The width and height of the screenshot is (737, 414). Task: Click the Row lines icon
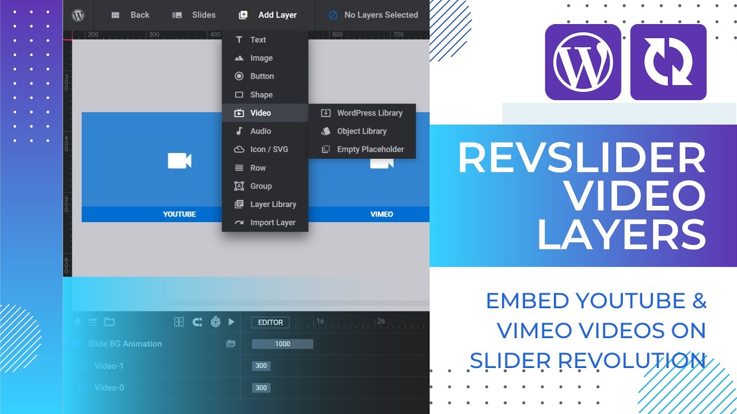click(239, 168)
